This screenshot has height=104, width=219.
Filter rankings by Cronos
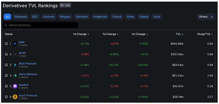click(x=117, y=17)
